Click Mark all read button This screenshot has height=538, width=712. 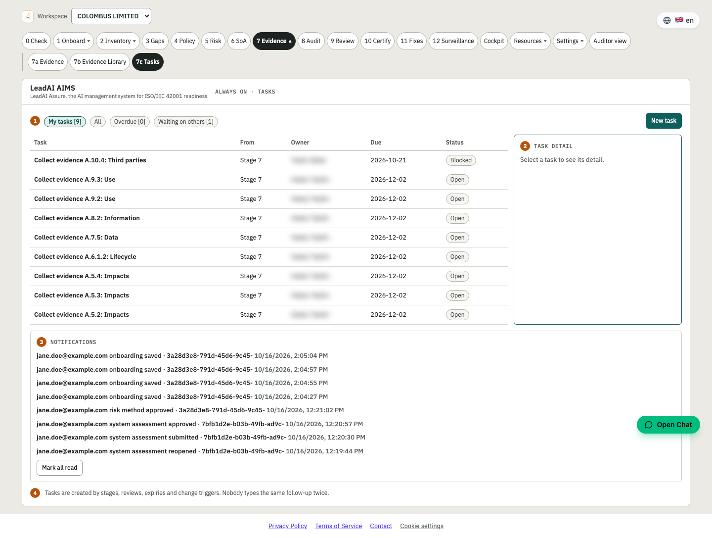click(x=59, y=468)
